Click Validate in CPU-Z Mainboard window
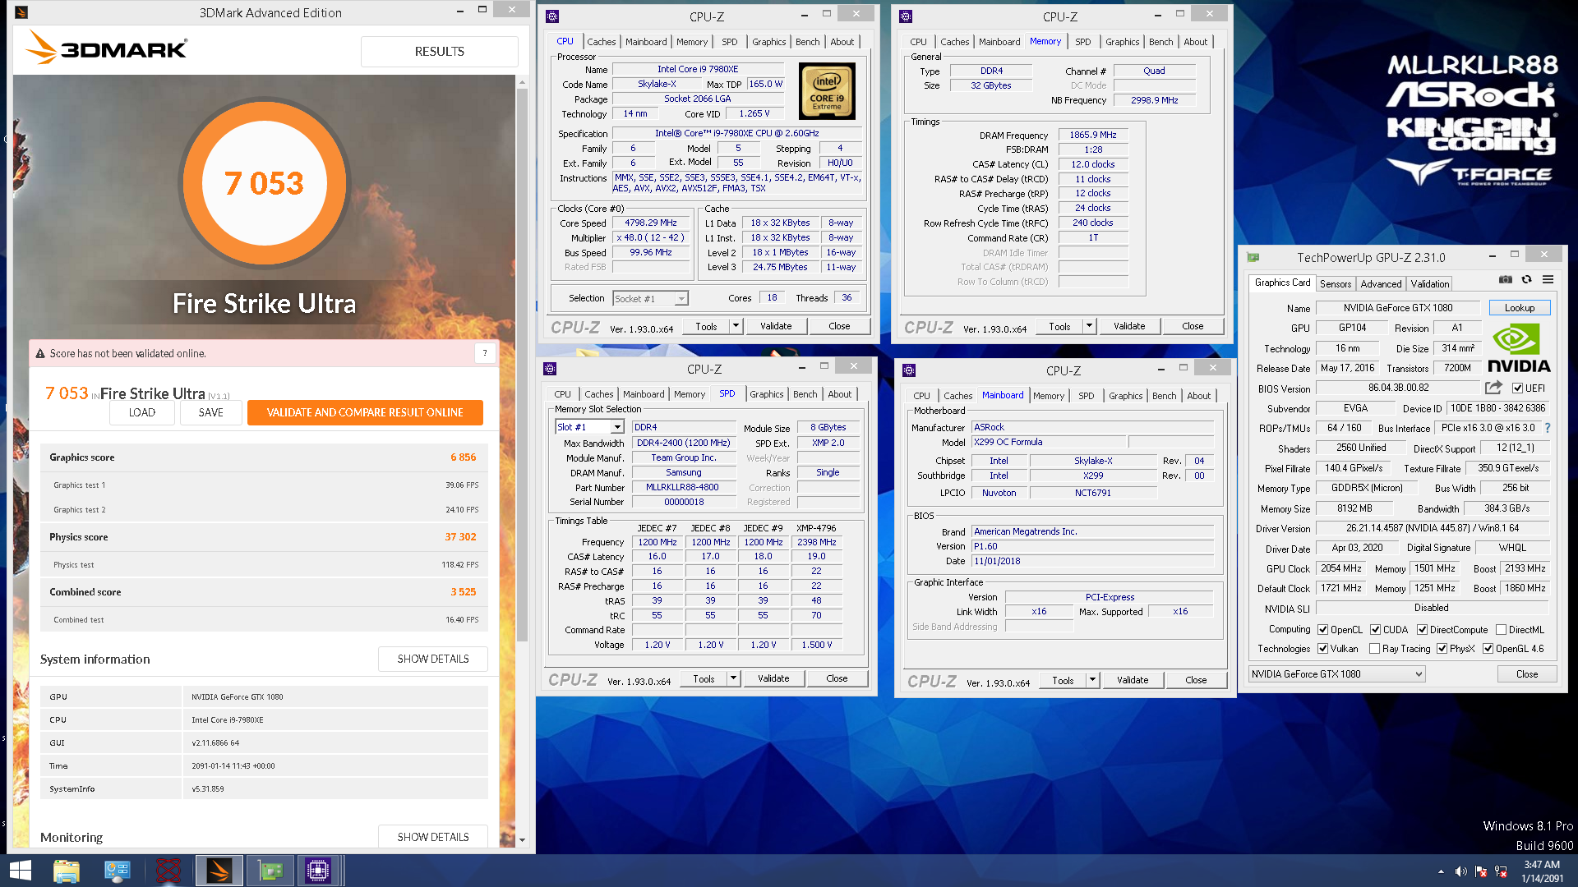 point(1132,680)
